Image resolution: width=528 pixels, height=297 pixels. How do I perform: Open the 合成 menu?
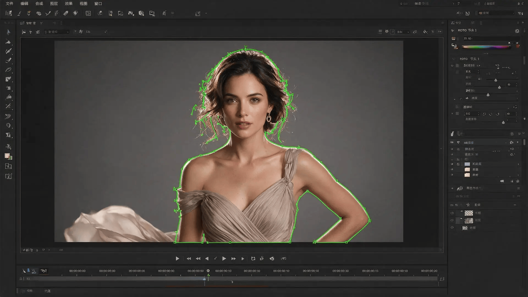click(x=39, y=4)
